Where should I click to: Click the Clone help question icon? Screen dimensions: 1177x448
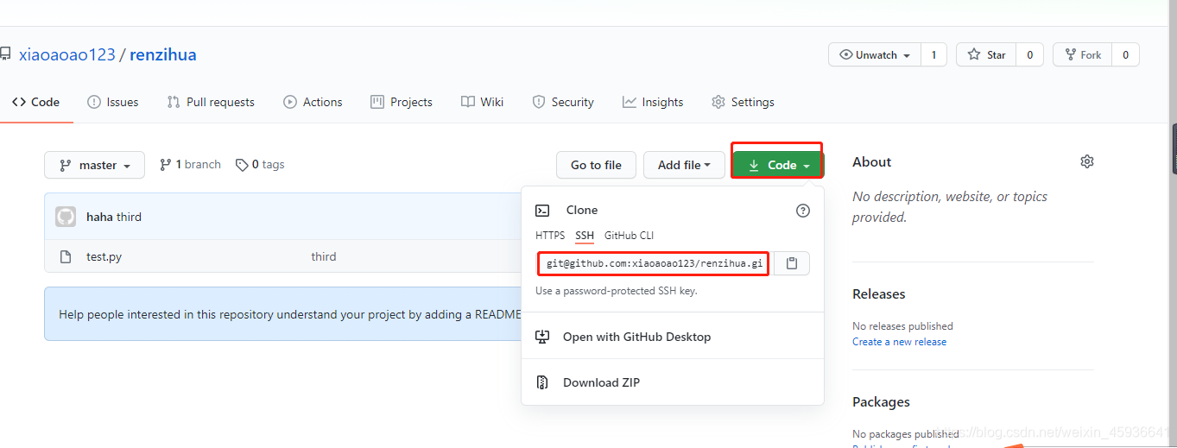[x=803, y=211]
